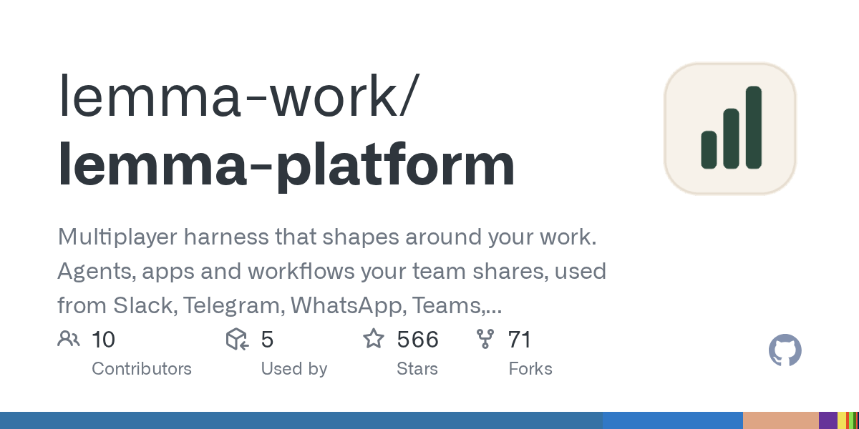Click the Forks label
This screenshot has width=859, height=429.
(x=530, y=369)
